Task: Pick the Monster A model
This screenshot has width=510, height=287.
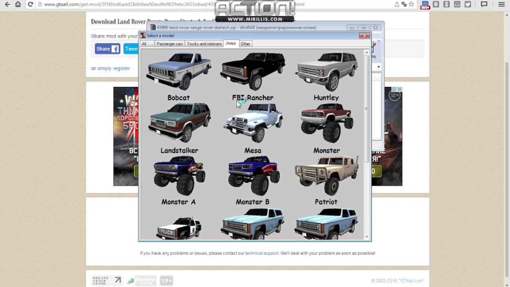Action: pyautogui.click(x=179, y=175)
